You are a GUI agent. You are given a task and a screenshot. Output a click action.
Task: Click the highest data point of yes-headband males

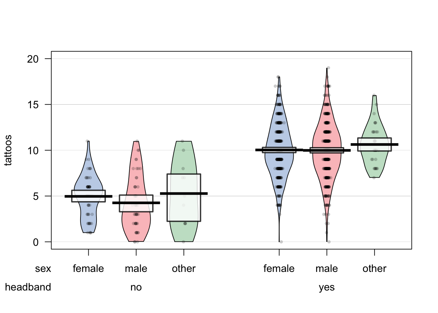[328, 68]
